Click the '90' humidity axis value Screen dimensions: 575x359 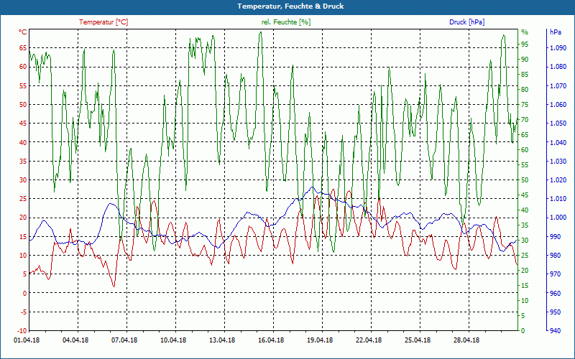(525, 59)
